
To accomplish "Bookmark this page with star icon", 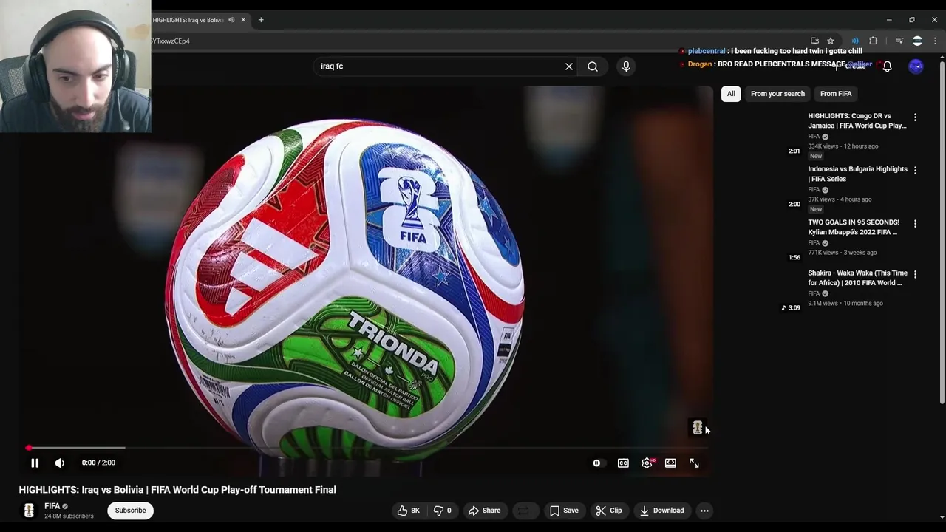I will tap(831, 41).
